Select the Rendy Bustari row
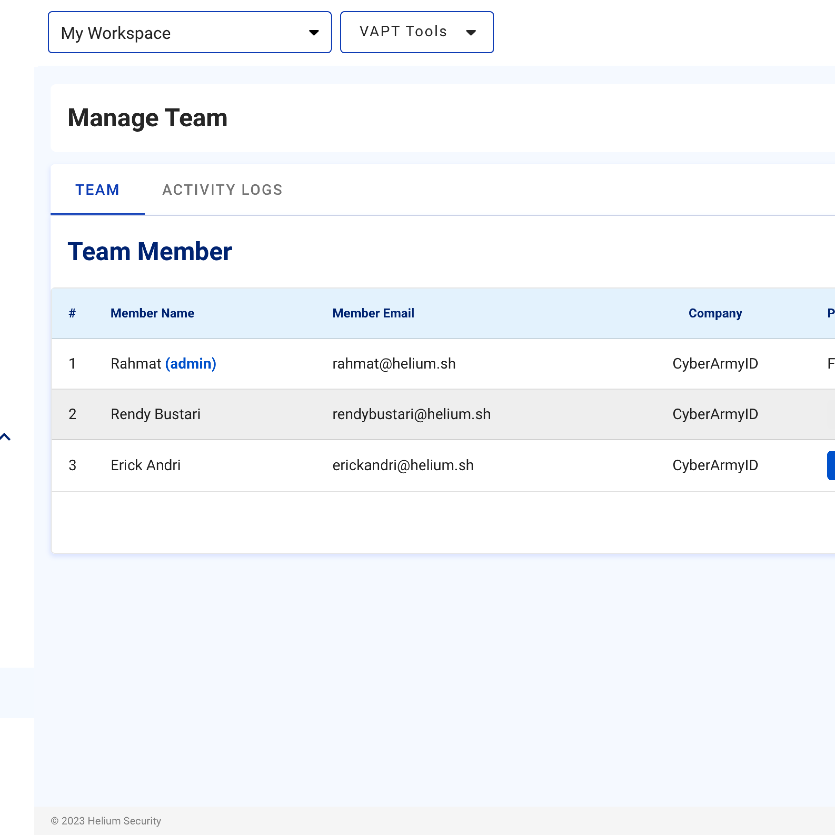The image size is (835, 835). tap(155, 414)
